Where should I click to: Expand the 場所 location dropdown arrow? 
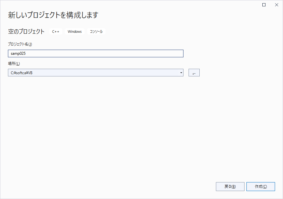181,73
